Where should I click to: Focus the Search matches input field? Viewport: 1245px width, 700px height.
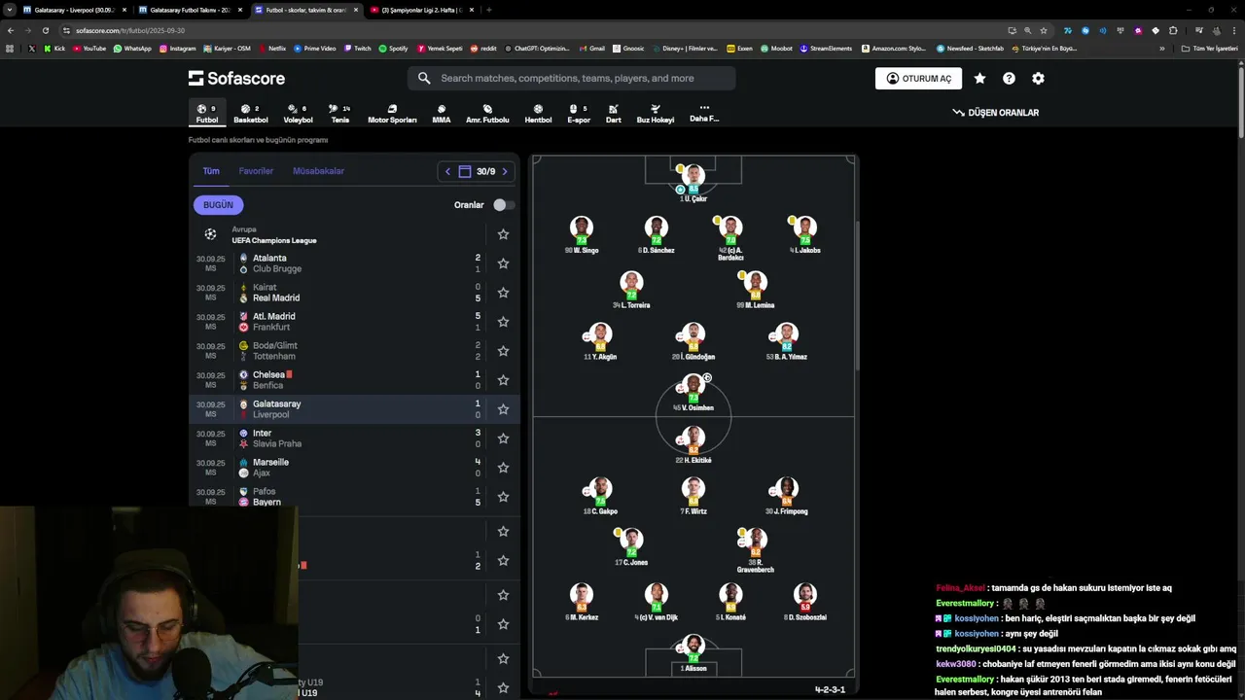click(x=572, y=78)
